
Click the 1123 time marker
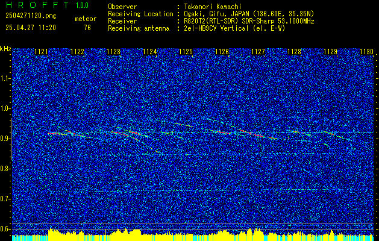(114, 52)
